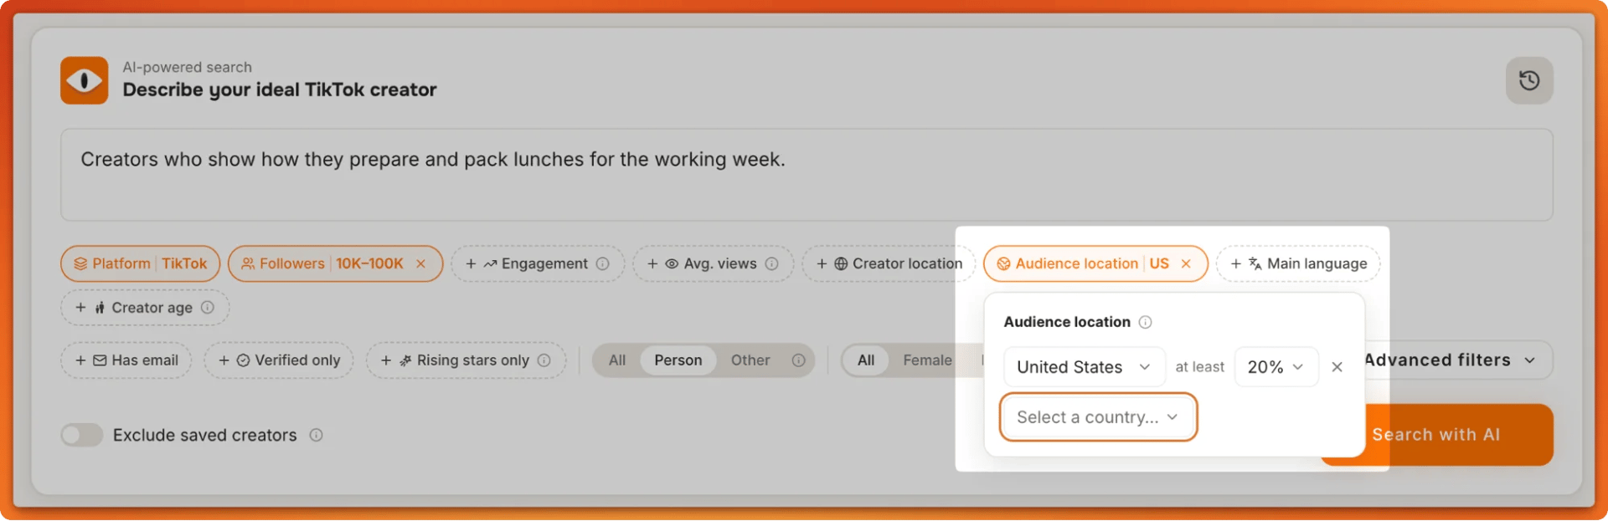Enable the Has email filter

pyautogui.click(x=126, y=360)
